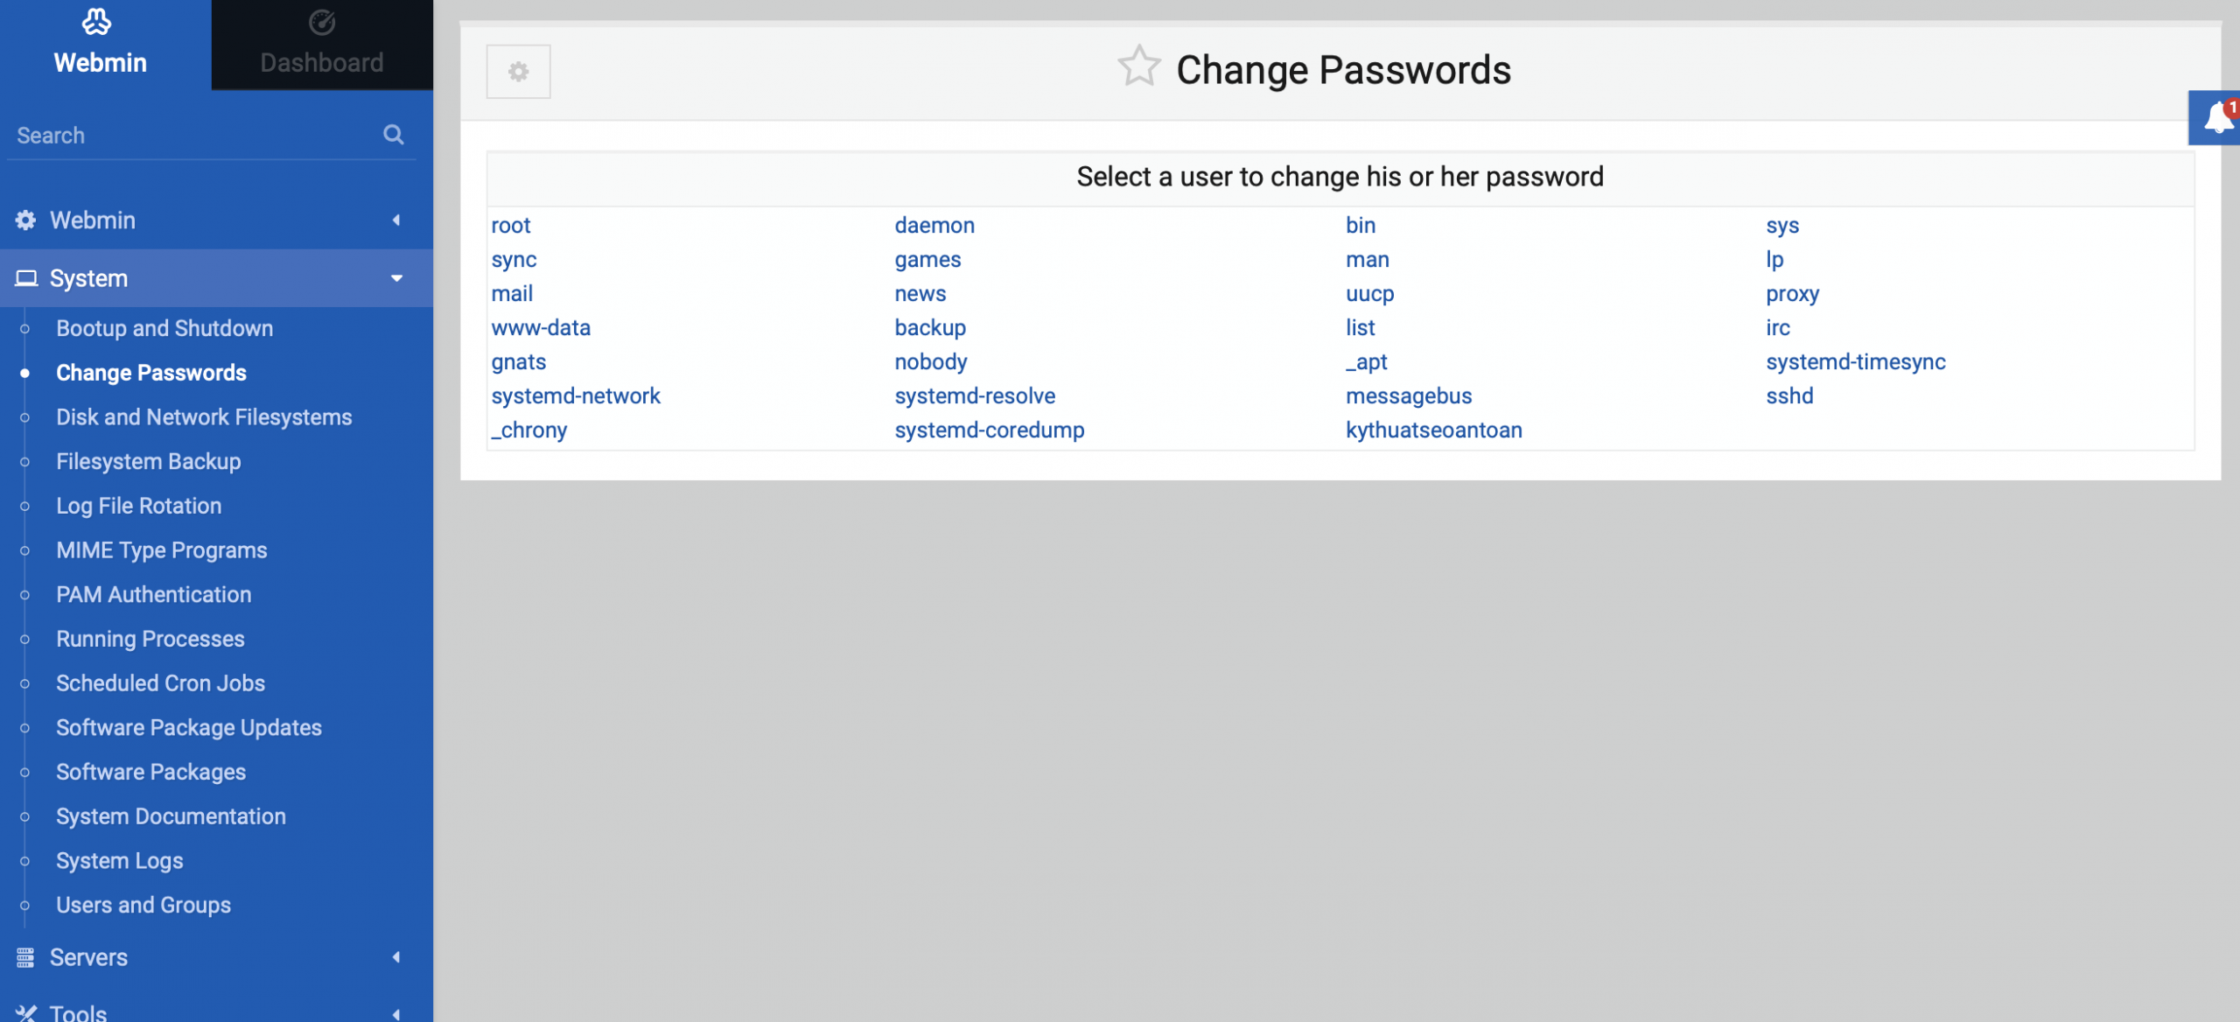
Task: Switch to the Dashboard tab
Action: (x=322, y=45)
